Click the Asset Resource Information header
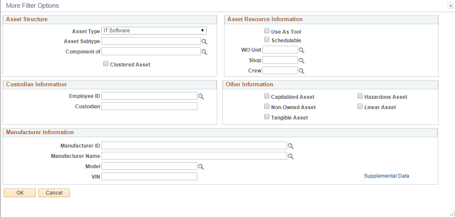Viewport: 455px width, 217px height. coord(265,19)
